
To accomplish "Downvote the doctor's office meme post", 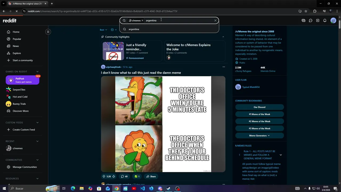I will (113, 176).
